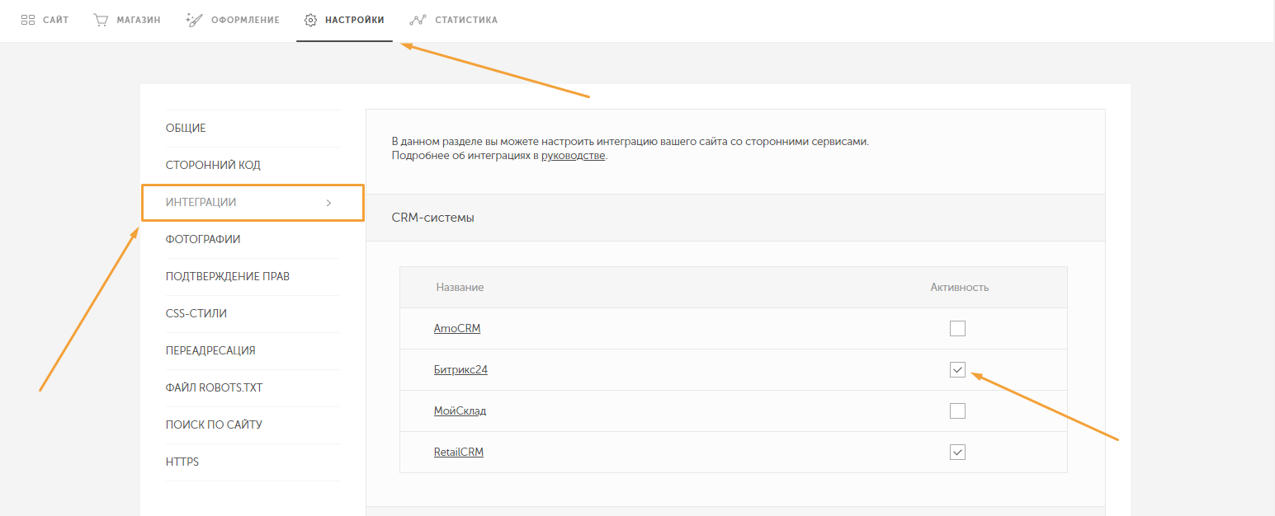This screenshot has height=516, width=1275.
Task: Click the grid icon beside Сайт
Action: [27, 20]
